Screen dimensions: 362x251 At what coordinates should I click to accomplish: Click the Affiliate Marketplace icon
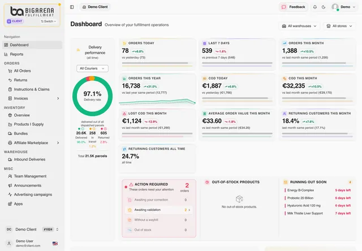click(x=10, y=143)
